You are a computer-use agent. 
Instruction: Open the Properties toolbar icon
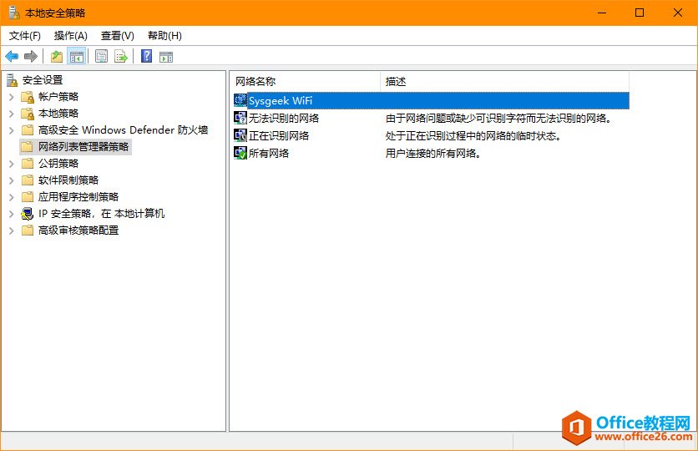point(102,57)
